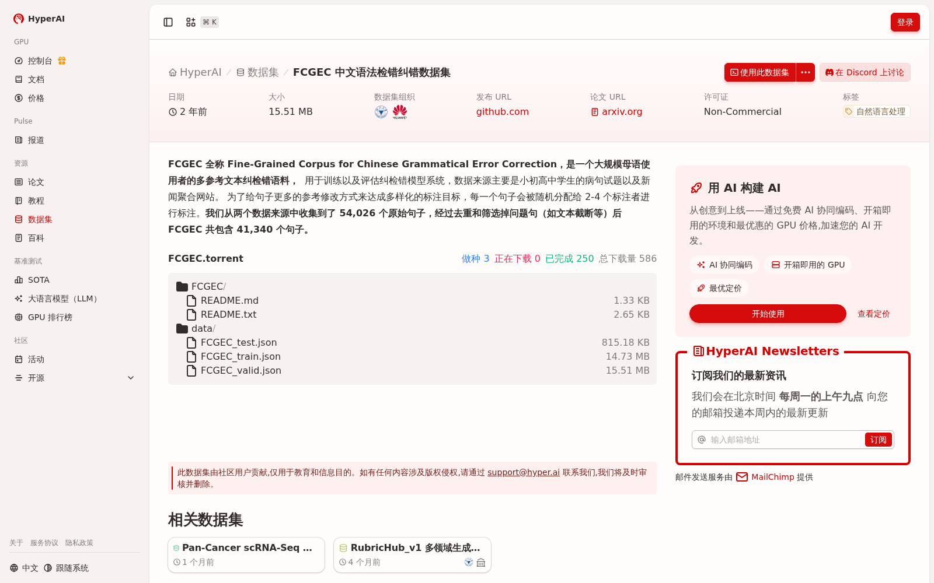The width and height of the screenshot is (934, 583).
Task: Click the HyperAI logo in sidebar
Action: [x=39, y=19]
